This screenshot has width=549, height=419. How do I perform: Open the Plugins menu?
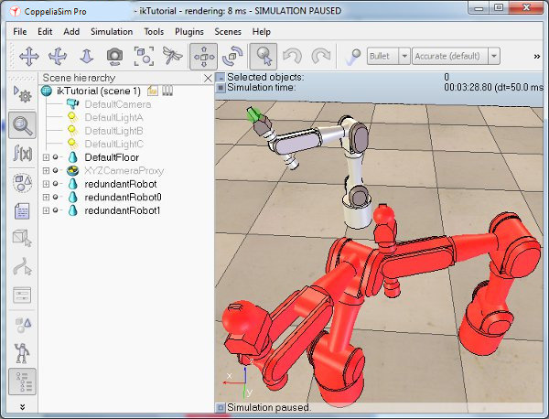189,31
